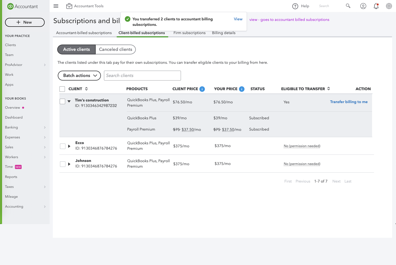
Task: Open the Batch actions dropdown
Action: coord(79,76)
